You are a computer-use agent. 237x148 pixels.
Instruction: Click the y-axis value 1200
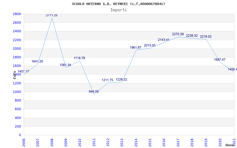[17, 83]
